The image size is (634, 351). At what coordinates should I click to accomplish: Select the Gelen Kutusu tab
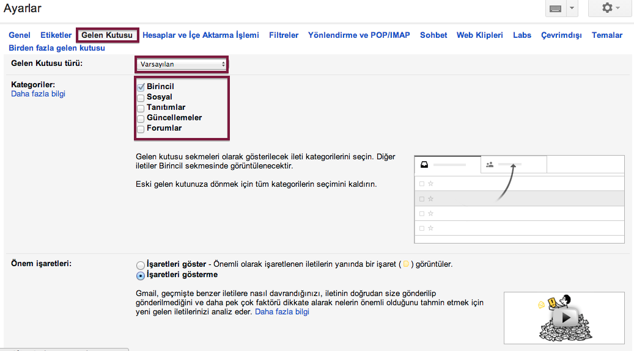pos(107,35)
